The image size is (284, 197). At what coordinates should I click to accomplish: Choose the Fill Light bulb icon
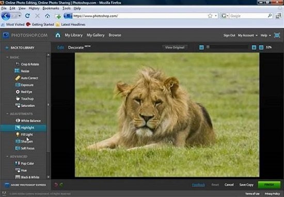click(x=18, y=134)
